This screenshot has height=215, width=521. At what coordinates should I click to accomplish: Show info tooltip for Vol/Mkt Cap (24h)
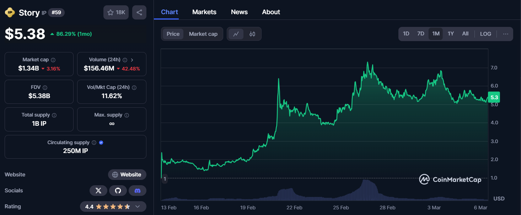click(134, 87)
